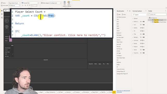Select the Team Select Team bookmark
The height and width of the screenshot is (94, 167).
[121, 58]
